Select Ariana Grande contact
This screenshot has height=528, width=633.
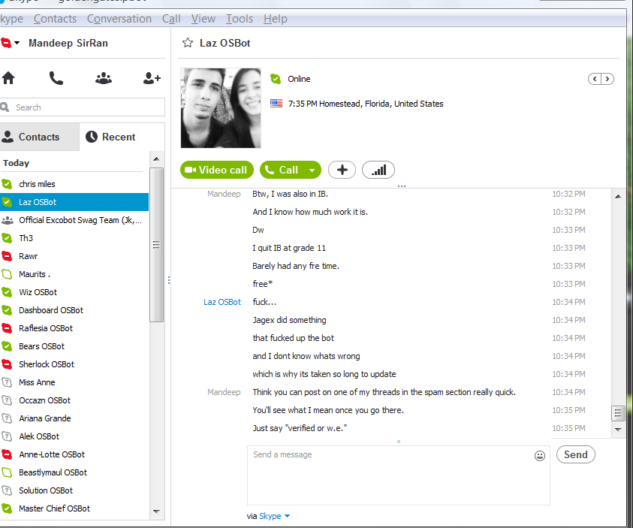(74, 418)
